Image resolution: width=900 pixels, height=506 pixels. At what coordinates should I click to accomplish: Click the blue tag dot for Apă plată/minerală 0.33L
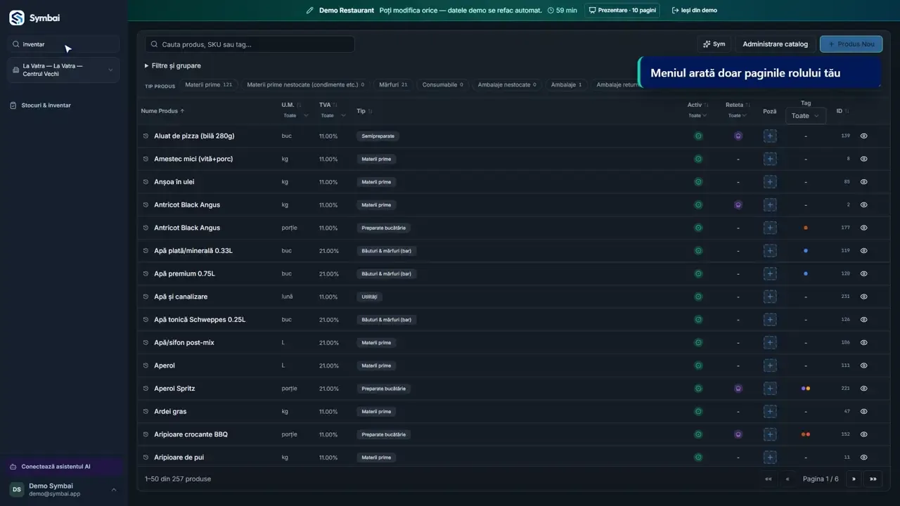click(806, 251)
